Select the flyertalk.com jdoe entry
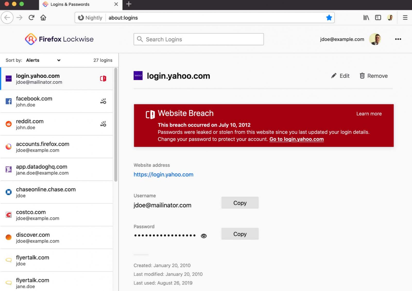The height and width of the screenshot is (291, 412). (x=56, y=260)
